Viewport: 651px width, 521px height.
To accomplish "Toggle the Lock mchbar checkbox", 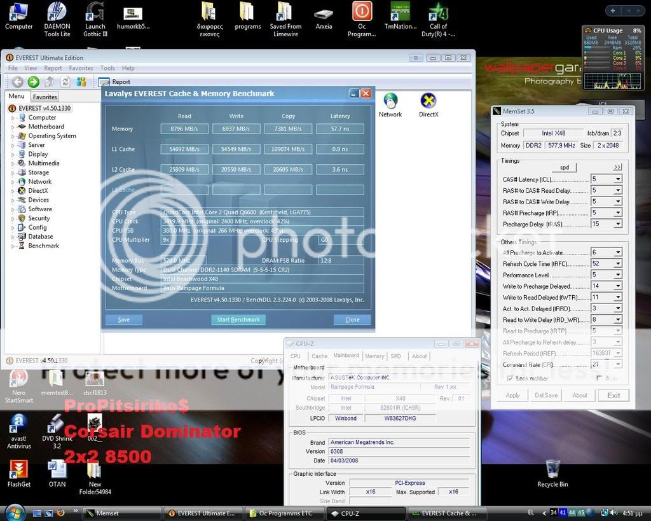I will (510, 379).
